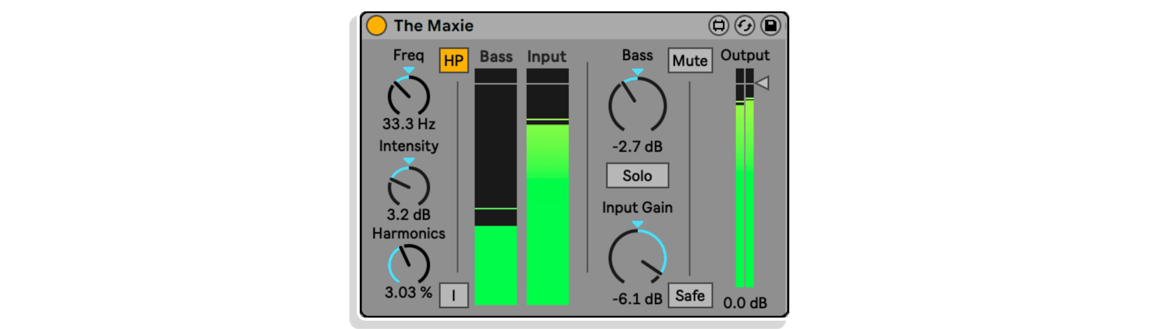Viewport: 1149px width, 329px height.
Task: Toggle the device activator power button
Action: (x=376, y=26)
